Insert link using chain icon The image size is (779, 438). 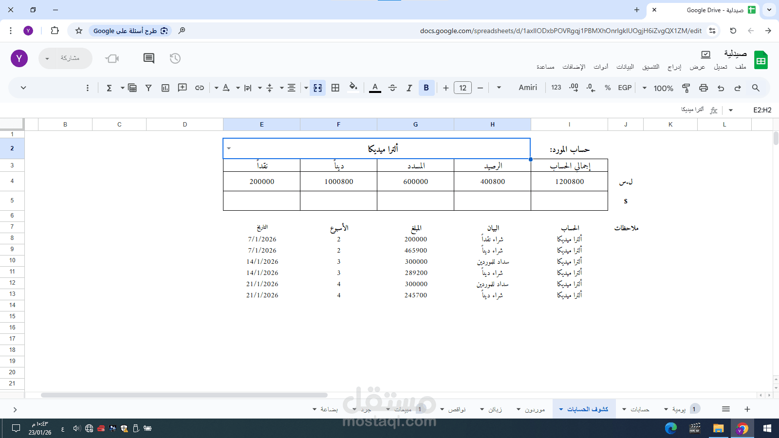pos(199,88)
